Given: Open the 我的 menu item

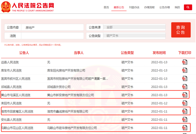Looking at the screenshot, I should [x=177, y=7].
